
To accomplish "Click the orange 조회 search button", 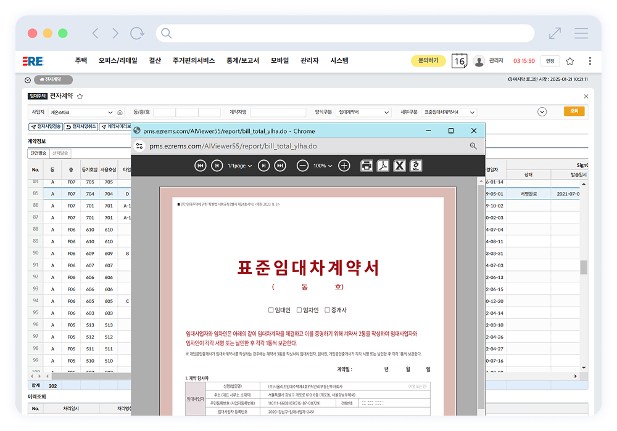I will click(574, 111).
